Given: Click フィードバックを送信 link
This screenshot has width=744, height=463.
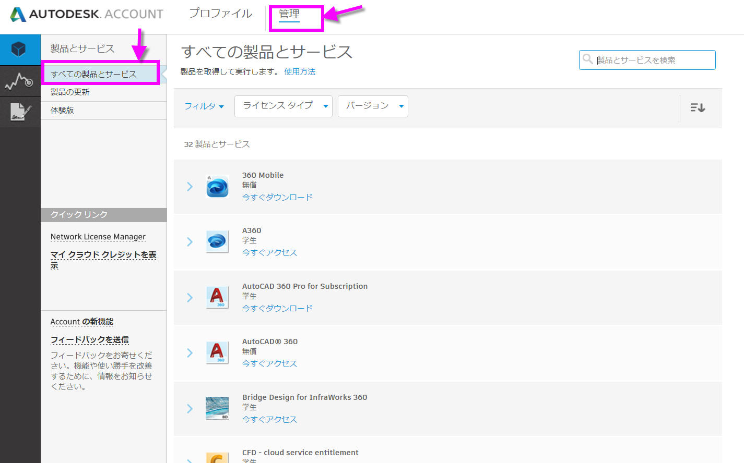Looking at the screenshot, I should pos(90,339).
